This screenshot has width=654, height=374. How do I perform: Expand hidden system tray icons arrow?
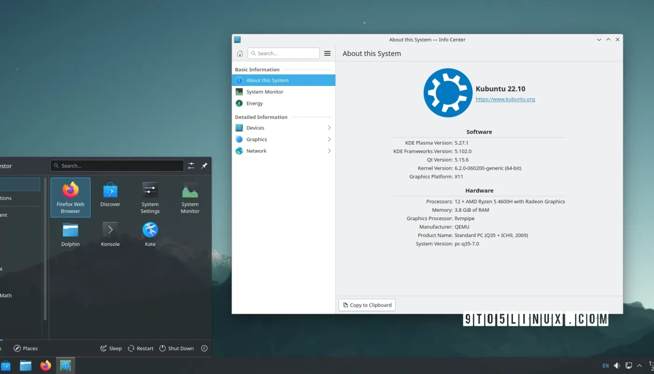(x=640, y=366)
